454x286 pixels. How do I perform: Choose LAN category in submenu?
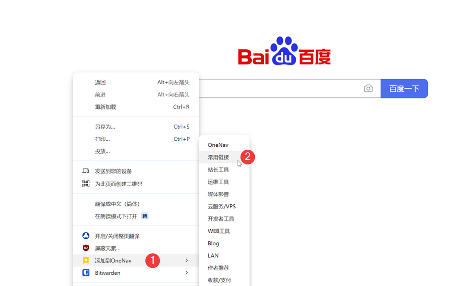click(224, 256)
